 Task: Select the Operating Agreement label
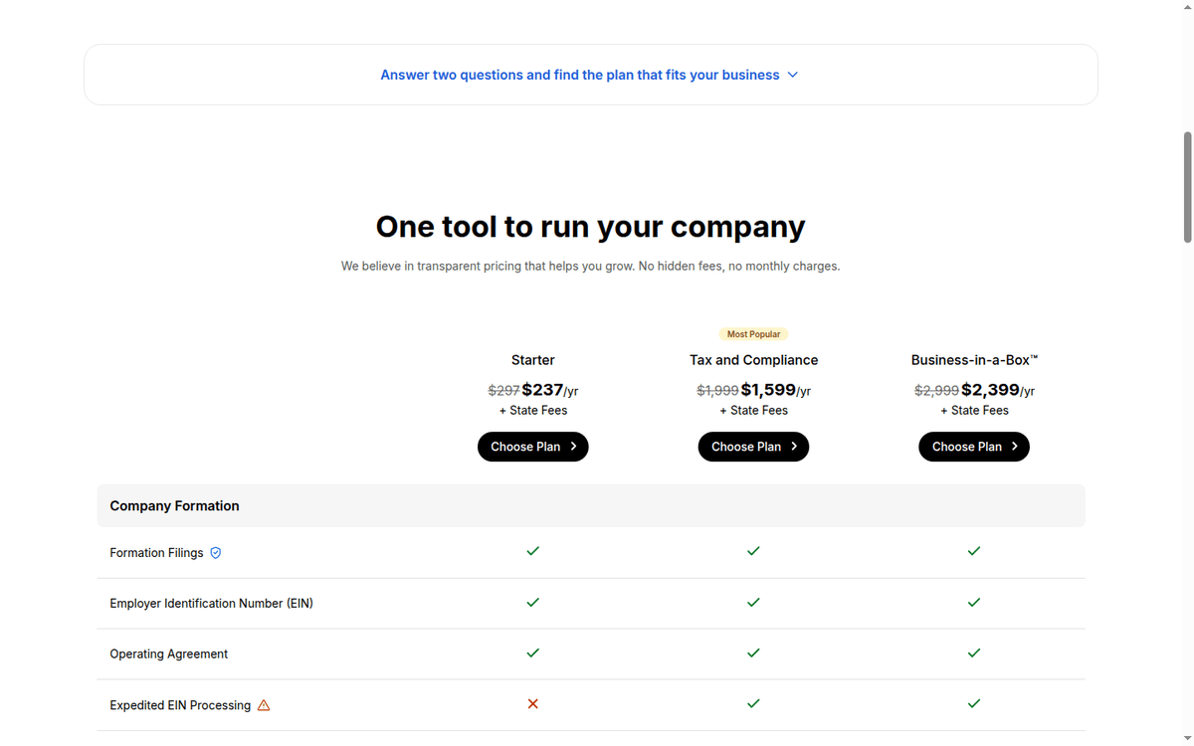click(x=168, y=654)
